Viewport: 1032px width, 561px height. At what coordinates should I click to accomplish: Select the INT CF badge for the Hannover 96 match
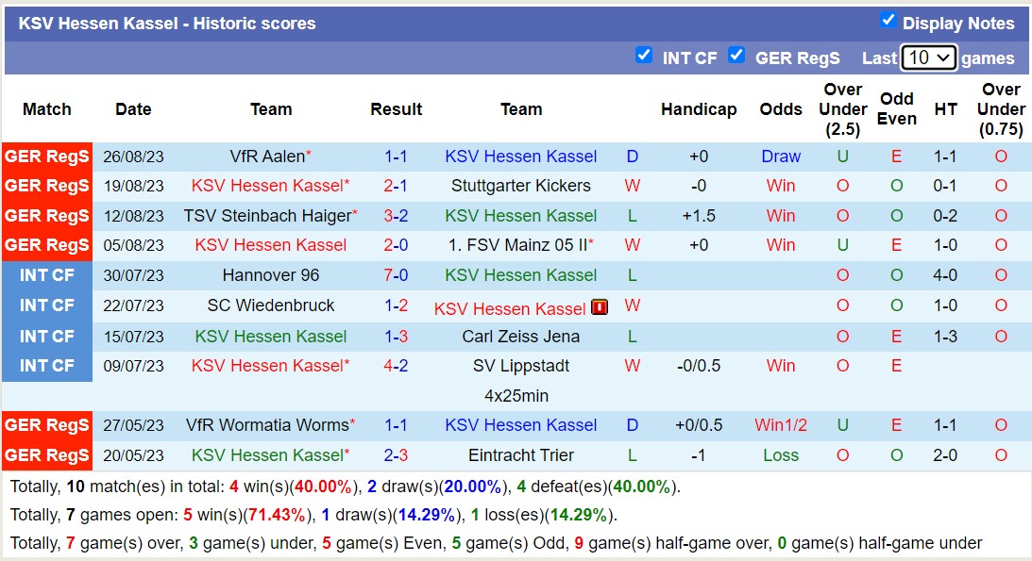[46, 275]
